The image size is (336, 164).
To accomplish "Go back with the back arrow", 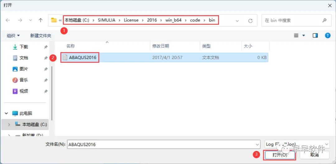I will [x=8, y=20].
